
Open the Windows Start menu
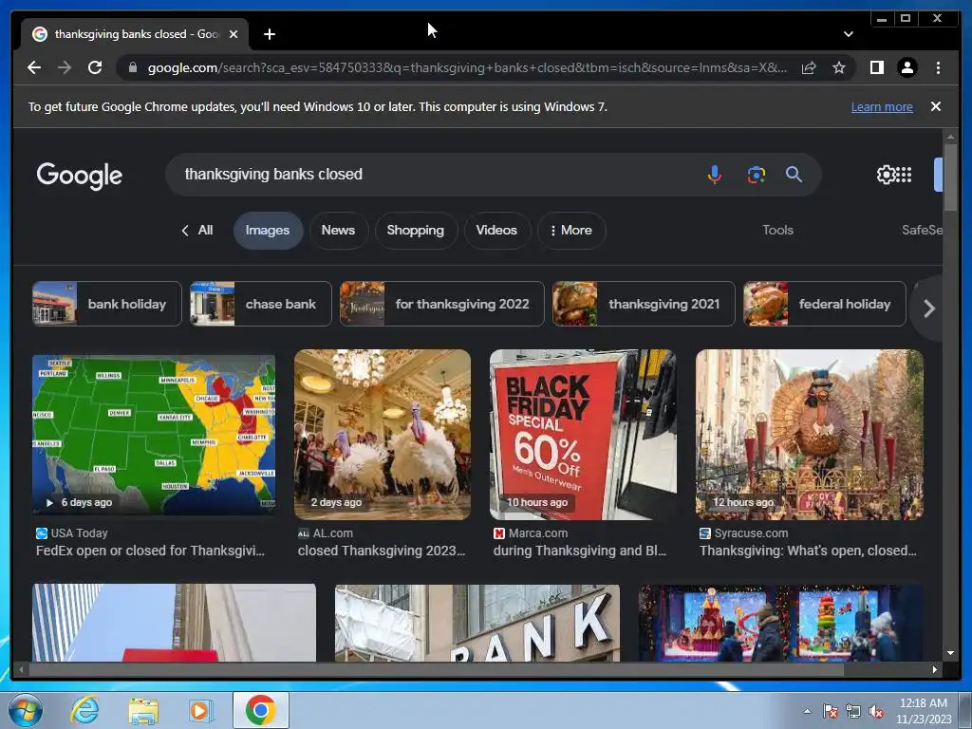25,710
